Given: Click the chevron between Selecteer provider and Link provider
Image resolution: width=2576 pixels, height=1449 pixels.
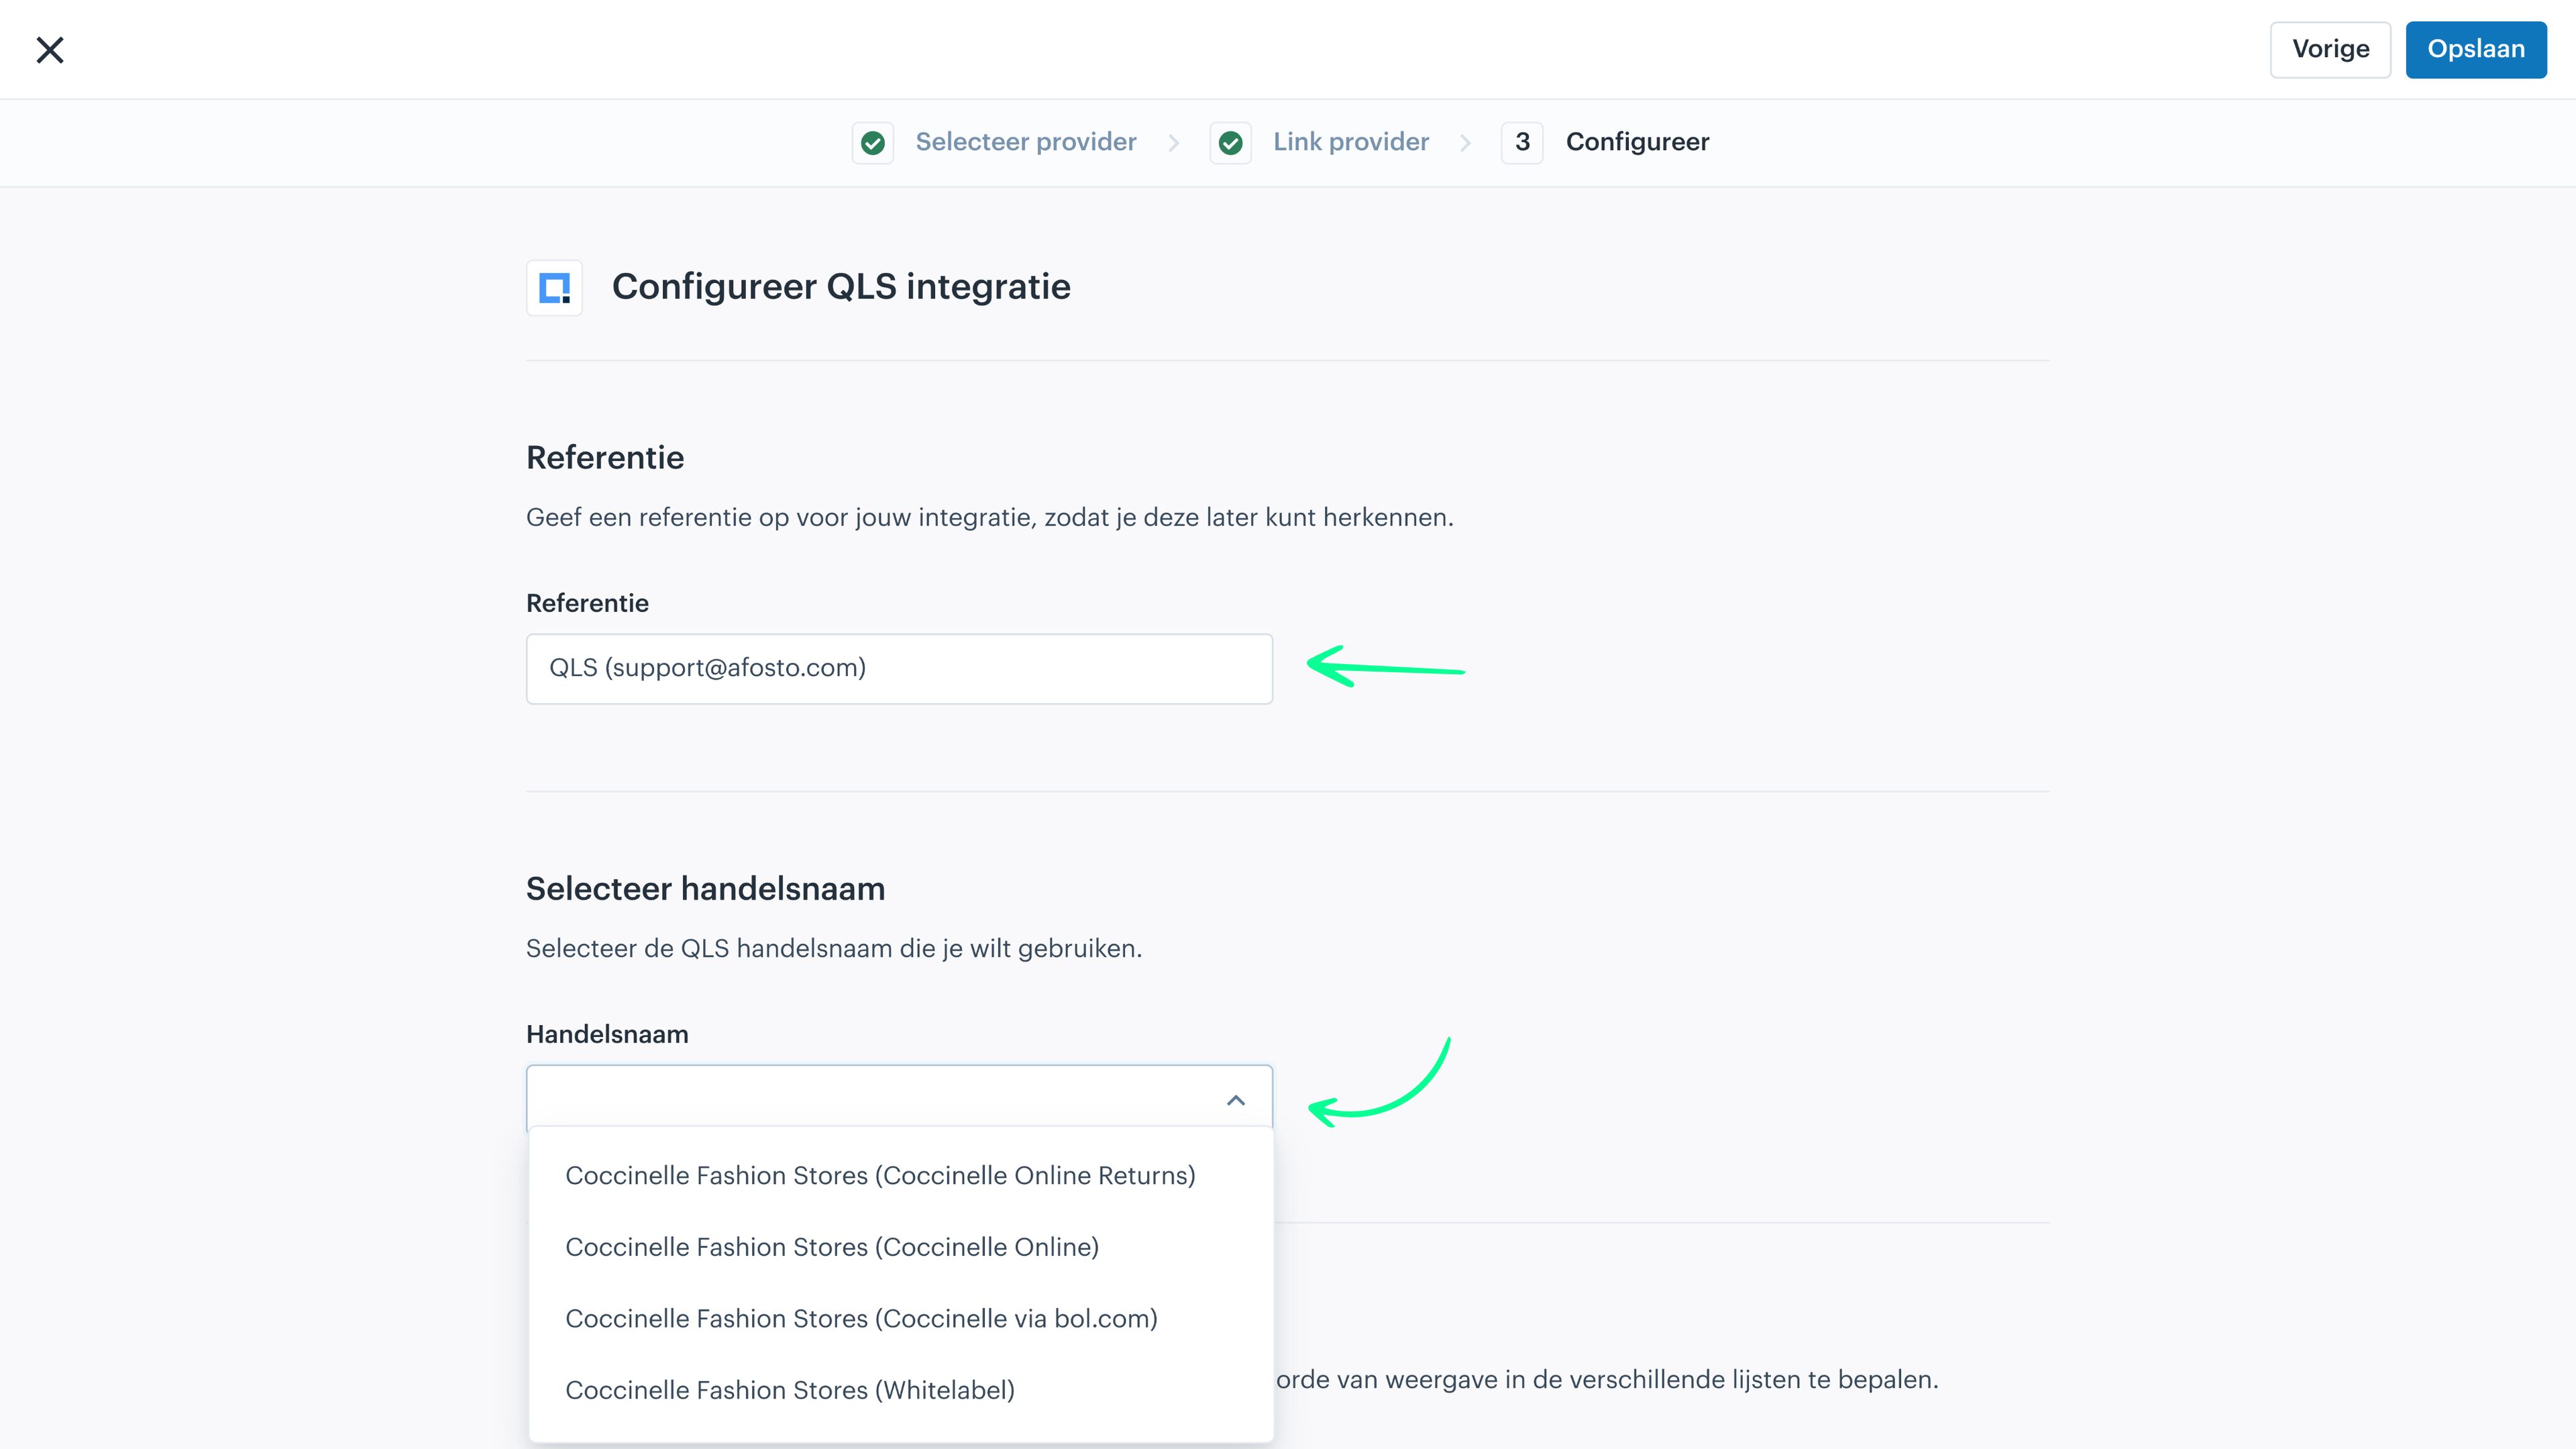Looking at the screenshot, I should (1174, 143).
